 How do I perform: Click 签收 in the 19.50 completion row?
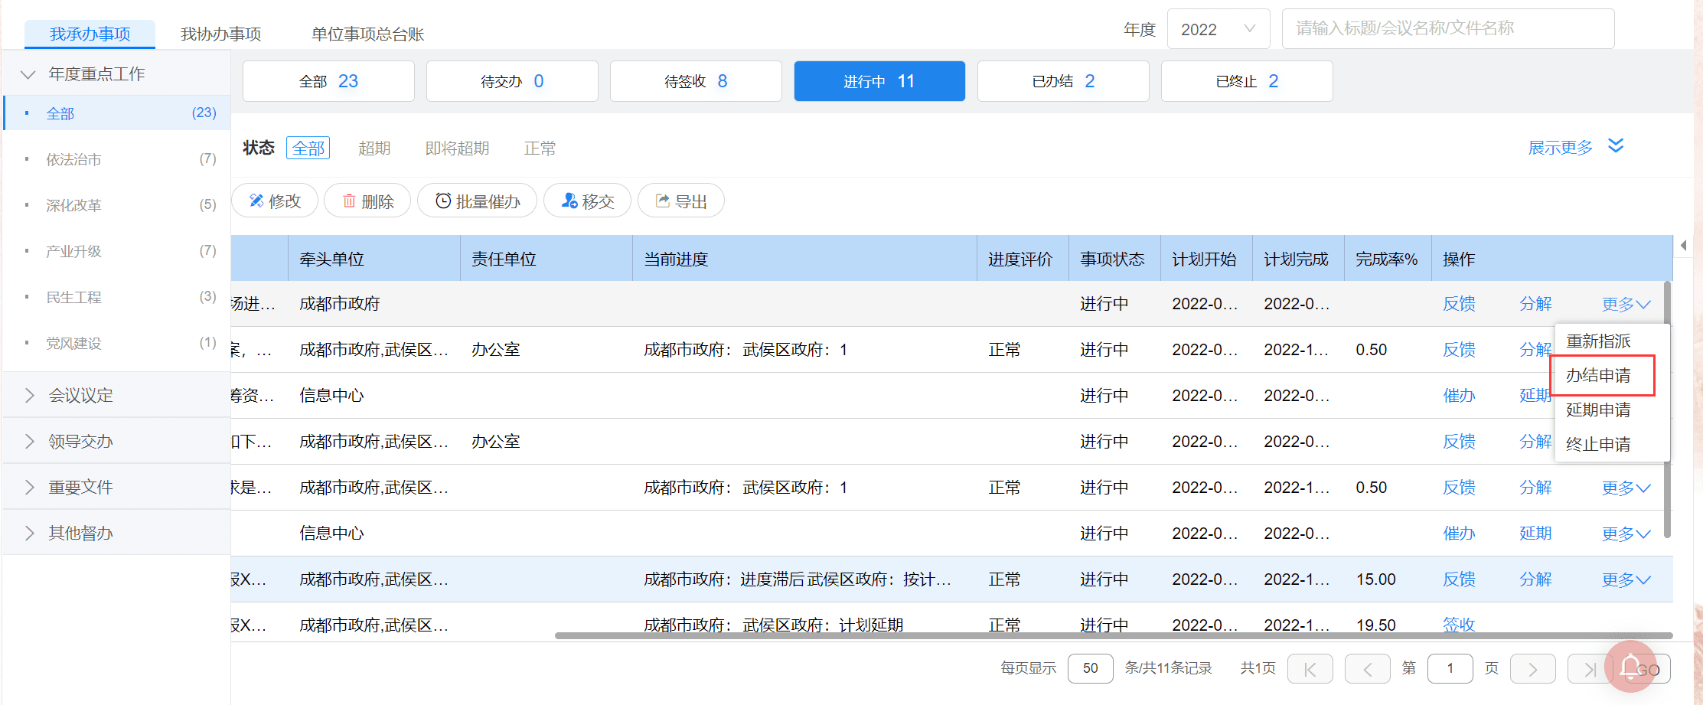click(1459, 625)
